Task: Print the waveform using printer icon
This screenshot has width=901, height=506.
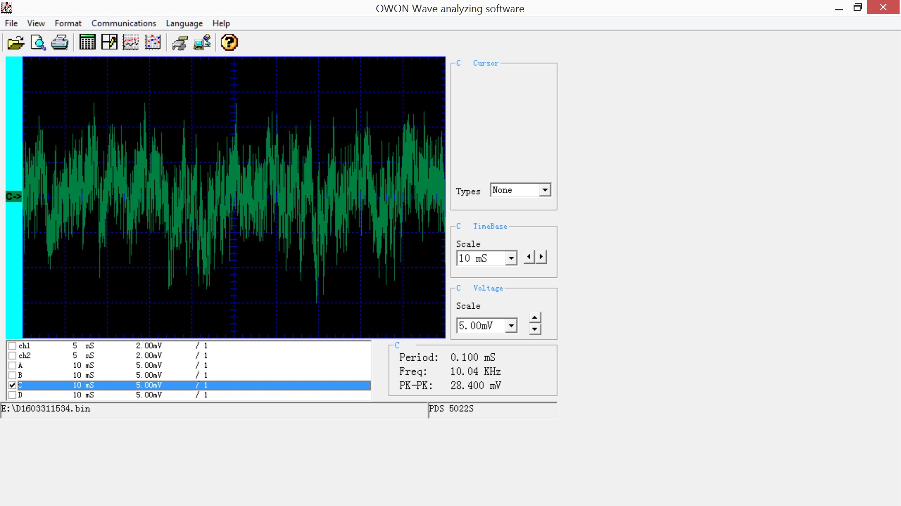Action: (60, 43)
